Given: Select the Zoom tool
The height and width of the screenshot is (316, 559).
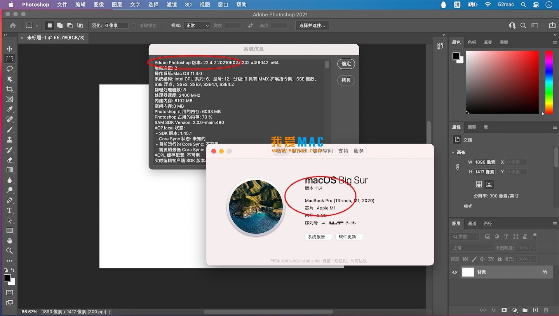Looking at the screenshot, I should 10,251.
